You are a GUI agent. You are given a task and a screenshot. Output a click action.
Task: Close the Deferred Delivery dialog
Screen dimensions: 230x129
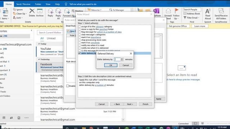point(131,53)
